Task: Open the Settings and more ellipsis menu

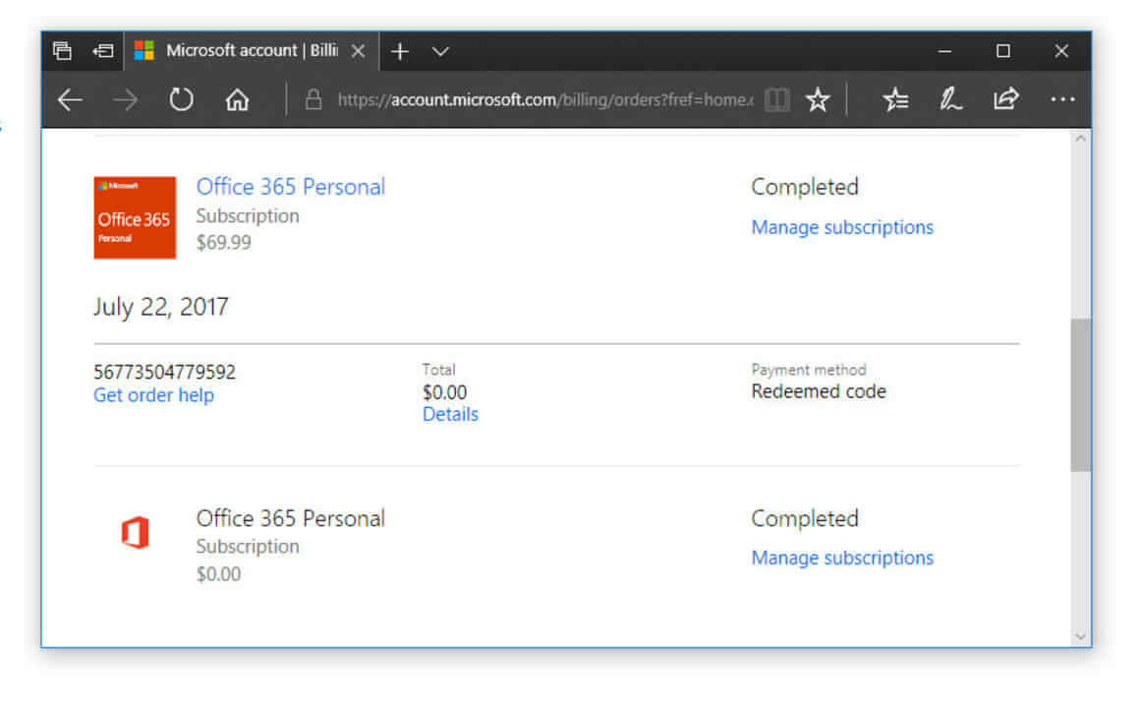Action: (x=1061, y=99)
